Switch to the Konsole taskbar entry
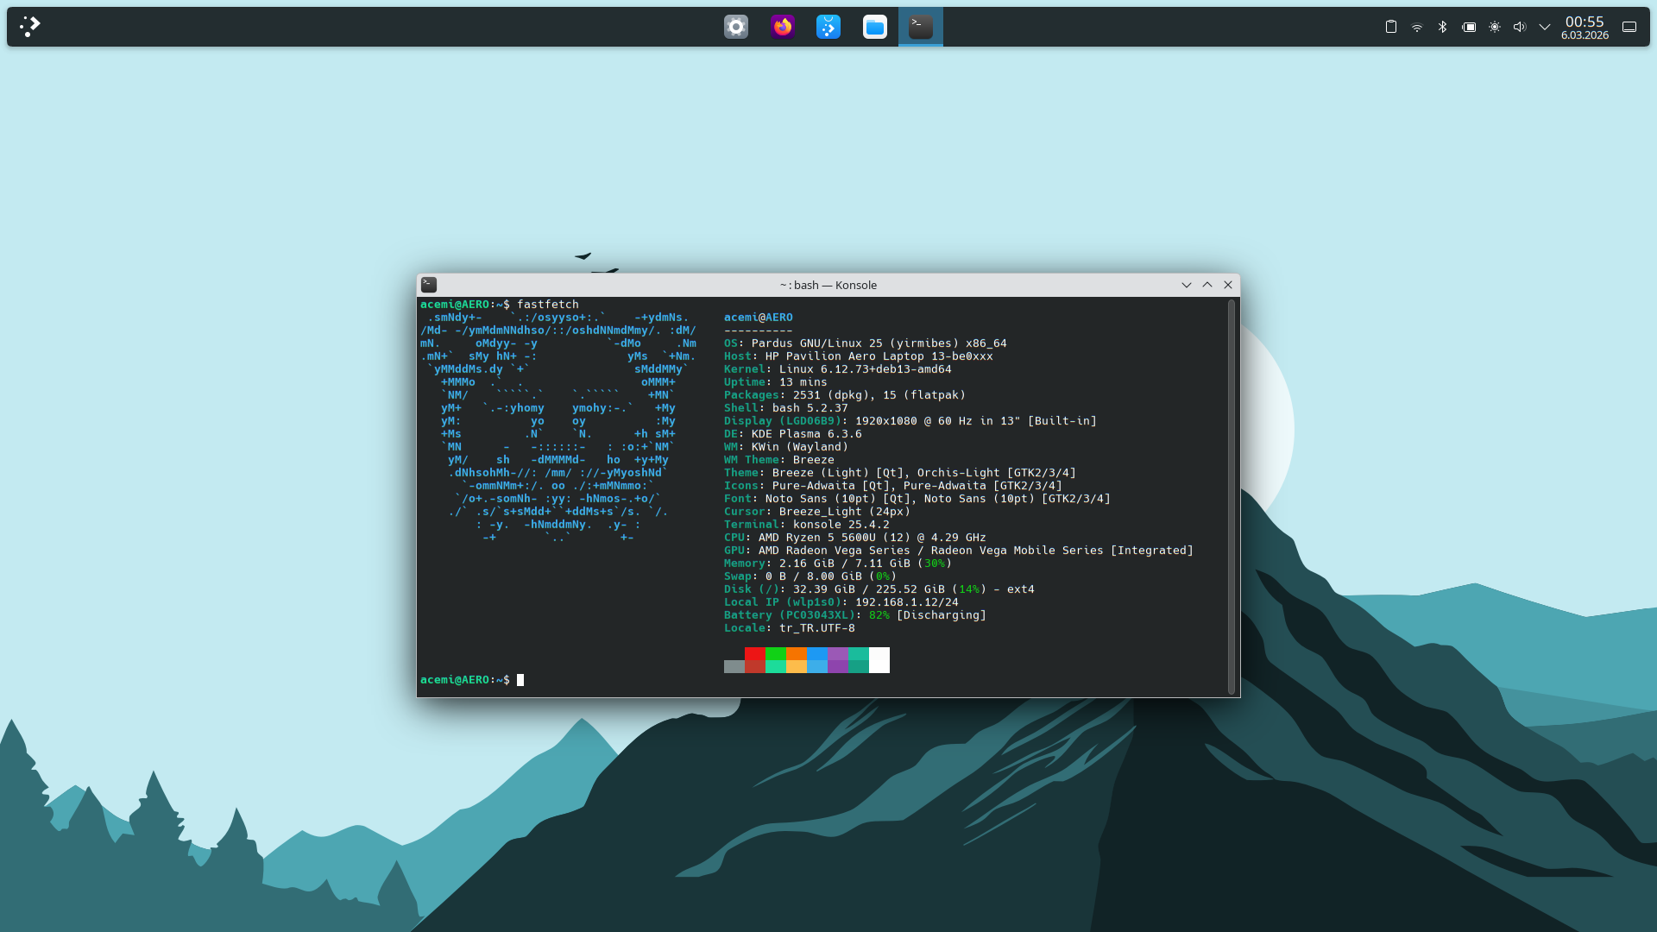This screenshot has height=932, width=1657. coord(920,27)
